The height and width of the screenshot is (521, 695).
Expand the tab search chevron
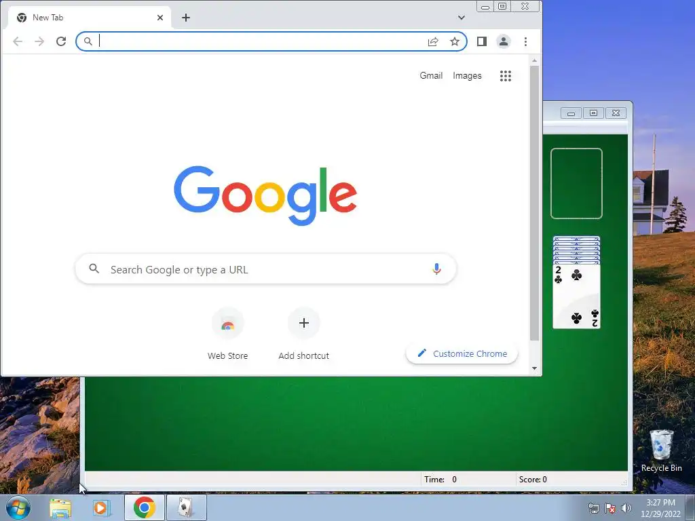click(x=462, y=18)
